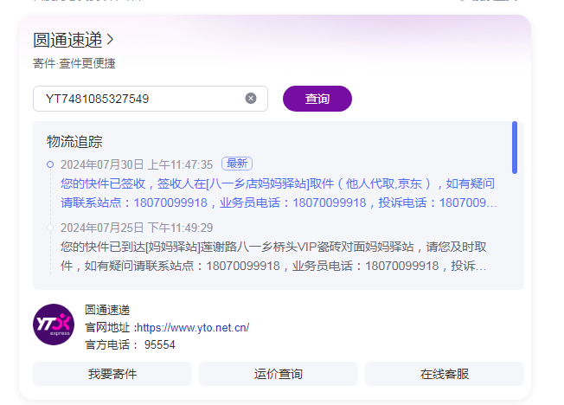The width and height of the screenshot is (564, 405).
Task: Open the 运价查询 button
Action: [279, 374]
